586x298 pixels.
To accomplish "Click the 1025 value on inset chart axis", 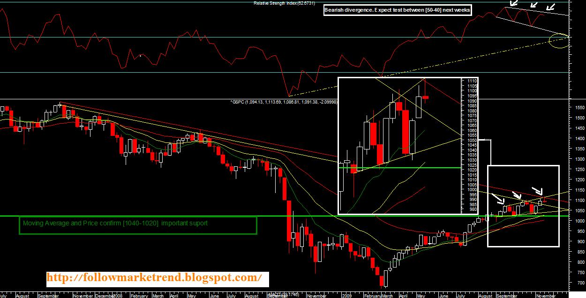I will tap(472, 165).
